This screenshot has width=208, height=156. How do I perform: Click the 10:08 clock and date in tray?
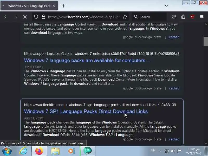[194, 151]
